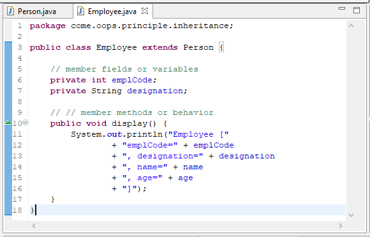Click the string ", designation=" on line 13
The width and height of the screenshot is (370, 237).
point(163,156)
